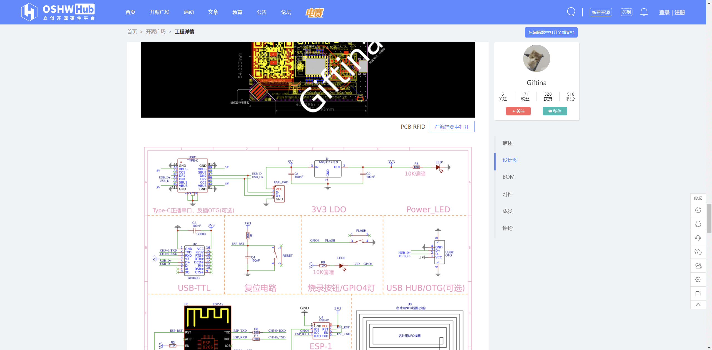Viewport: 712px width, 350px height.
Task: Open the WeChat icon in floating sidebar
Action: tap(698, 252)
